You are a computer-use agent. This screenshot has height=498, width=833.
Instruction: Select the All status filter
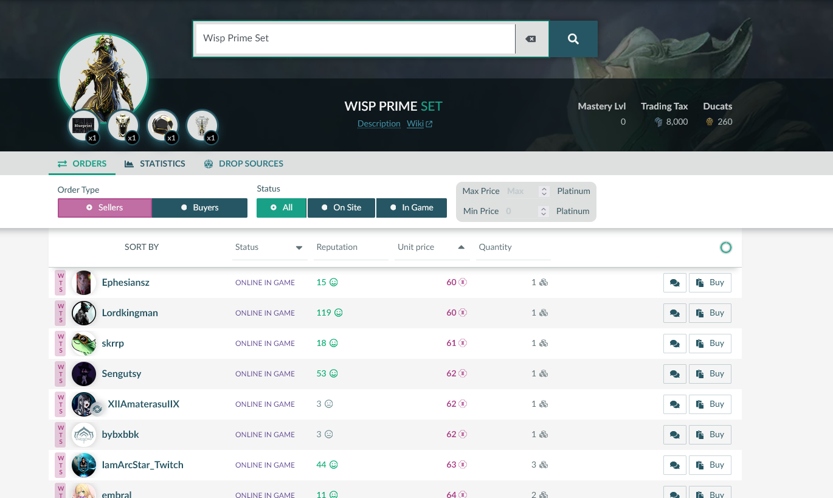pos(282,208)
